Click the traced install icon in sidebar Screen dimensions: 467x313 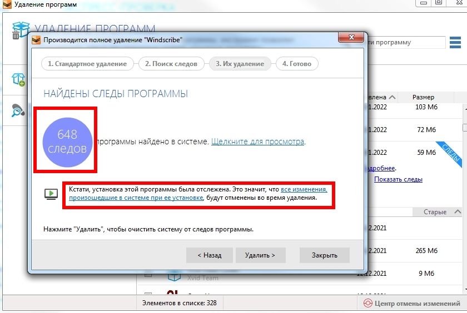[x=18, y=79]
